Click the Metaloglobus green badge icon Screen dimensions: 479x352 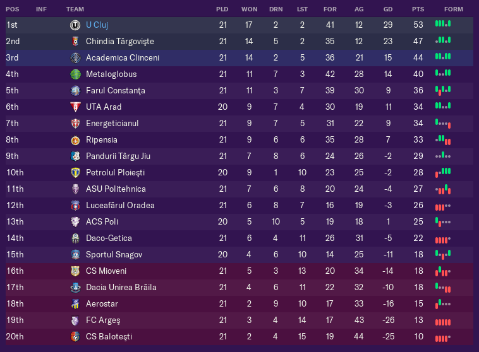[75, 74]
